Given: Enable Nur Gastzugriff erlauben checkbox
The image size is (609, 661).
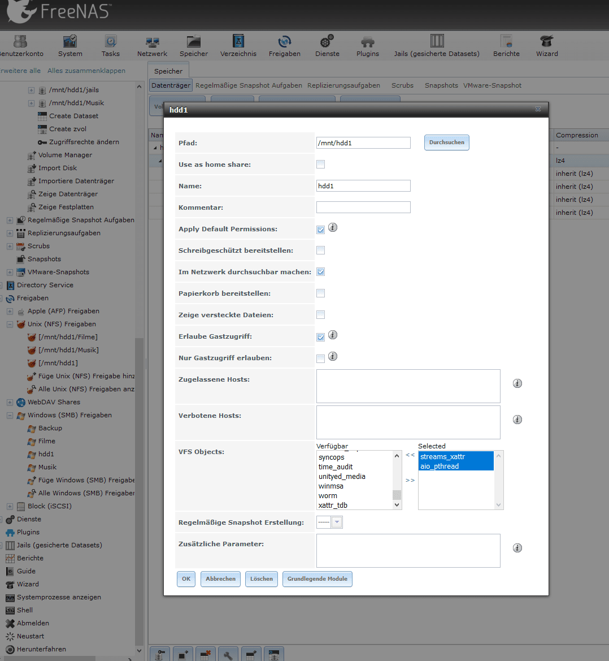Looking at the screenshot, I should 320,358.
